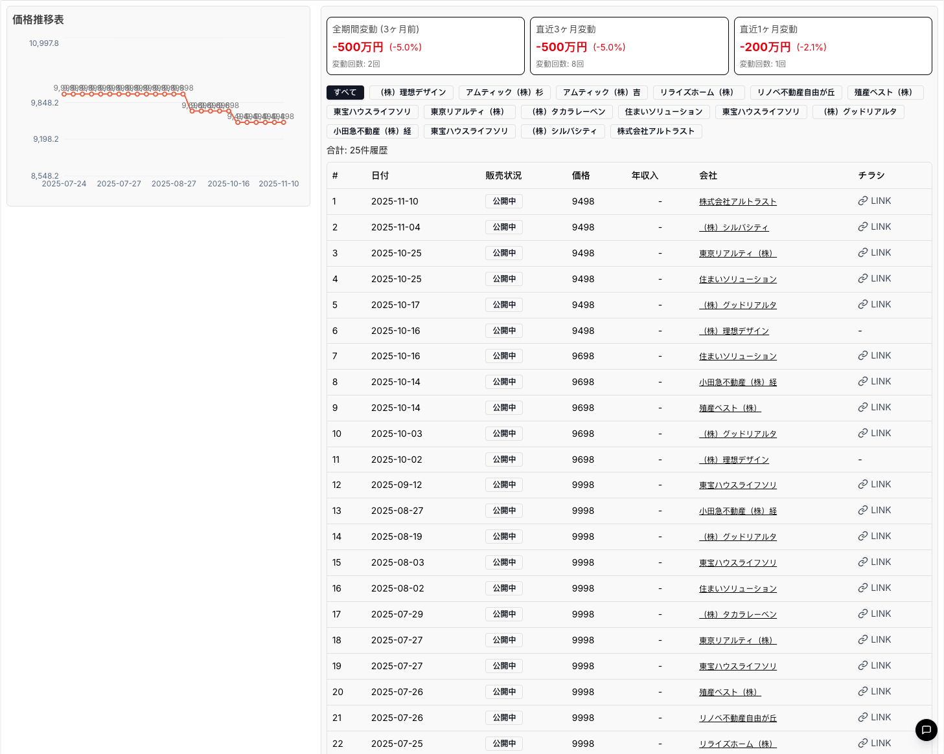
Task: Open flyer link icon in row 17
Action: [x=863, y=614]
